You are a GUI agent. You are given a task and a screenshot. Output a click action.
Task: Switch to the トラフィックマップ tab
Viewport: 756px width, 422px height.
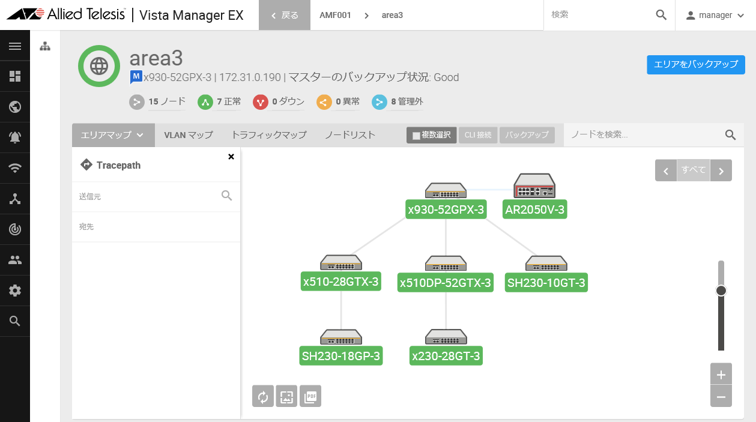tap(269, 135)
